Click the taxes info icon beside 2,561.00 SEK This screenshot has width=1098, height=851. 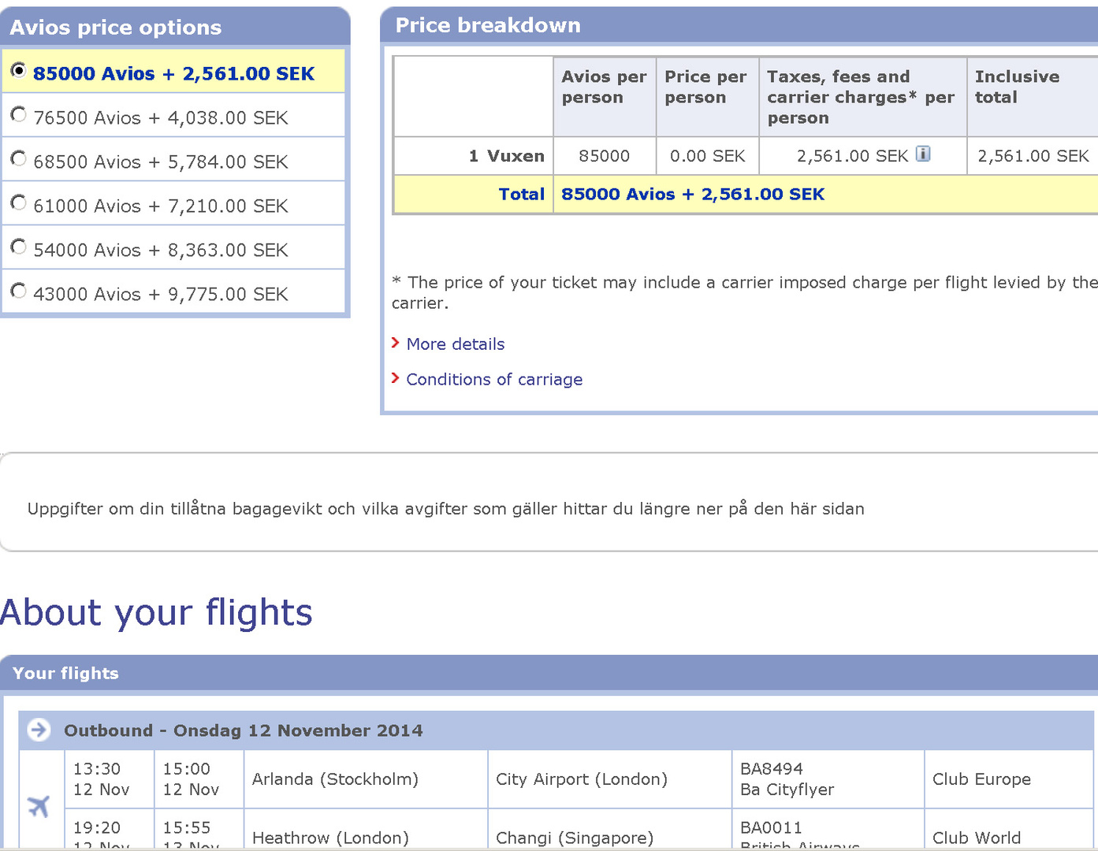pyautogui.click(x=923, y=154)
